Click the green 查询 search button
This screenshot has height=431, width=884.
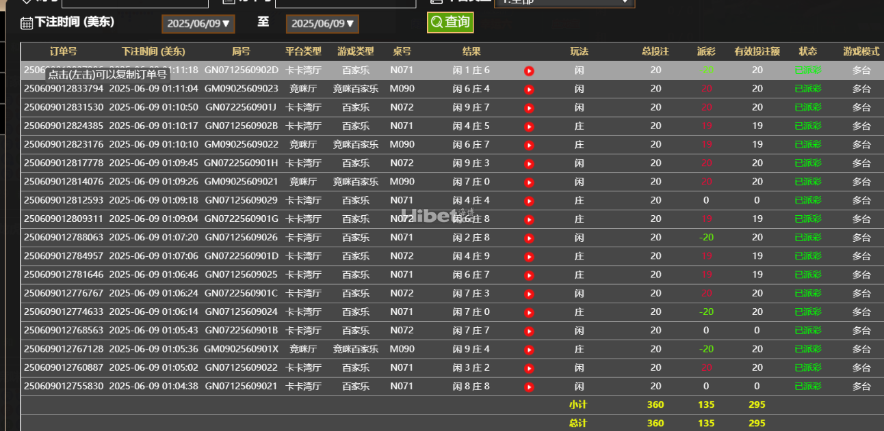[450, 22]
